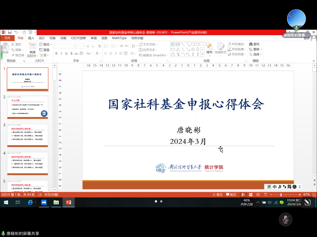Open the Insert (插入) ribbon tab

(31, 38)
